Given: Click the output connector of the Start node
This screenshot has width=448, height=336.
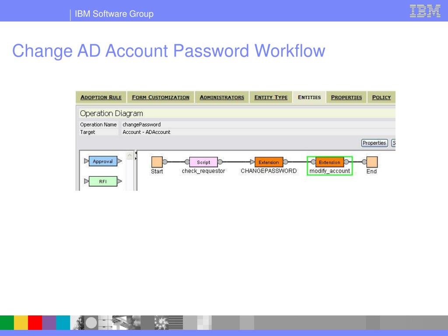Looking at the screenshot, I should (x=165, y=162).
